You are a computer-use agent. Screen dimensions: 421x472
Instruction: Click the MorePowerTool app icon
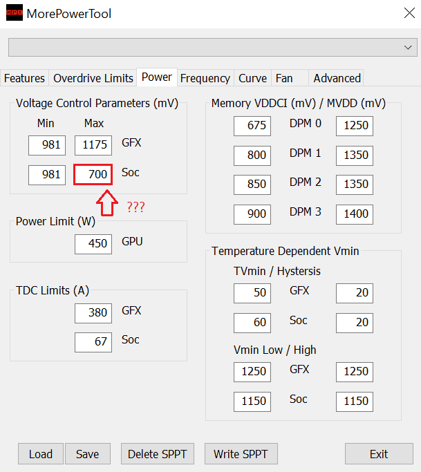[x=14, y=12]
